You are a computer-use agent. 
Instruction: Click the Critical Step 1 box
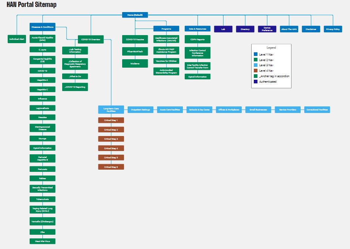point(111,120)
